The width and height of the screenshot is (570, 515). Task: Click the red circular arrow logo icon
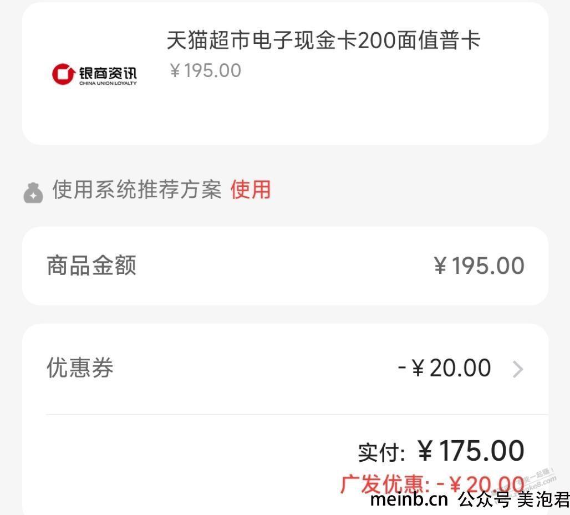(x=64, y=74)
